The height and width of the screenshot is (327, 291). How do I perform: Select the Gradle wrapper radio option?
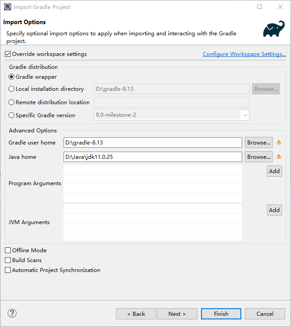tap(12, 77)
